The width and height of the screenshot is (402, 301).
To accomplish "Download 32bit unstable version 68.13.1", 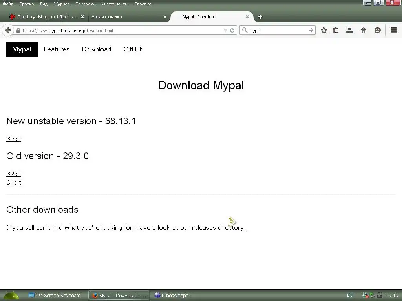I will (x=14, y=139).
